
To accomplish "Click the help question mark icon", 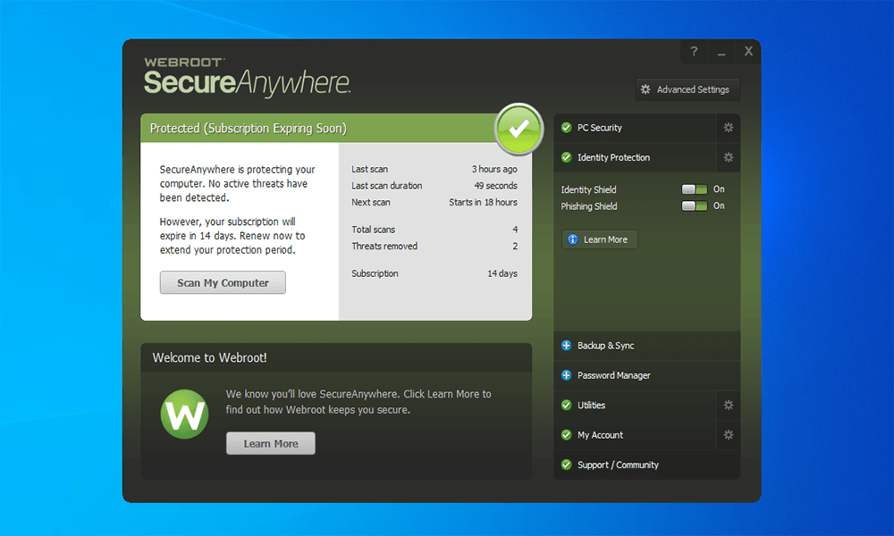I will coord(694,51).
